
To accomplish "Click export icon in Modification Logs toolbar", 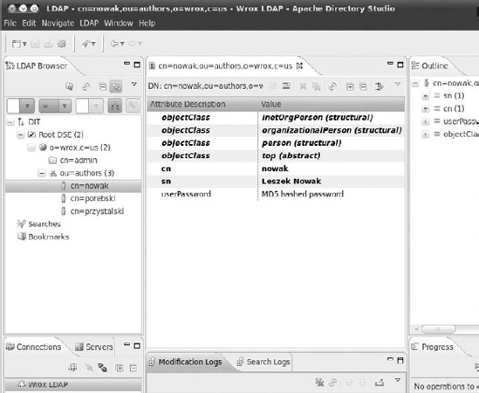I will point(380,382).
